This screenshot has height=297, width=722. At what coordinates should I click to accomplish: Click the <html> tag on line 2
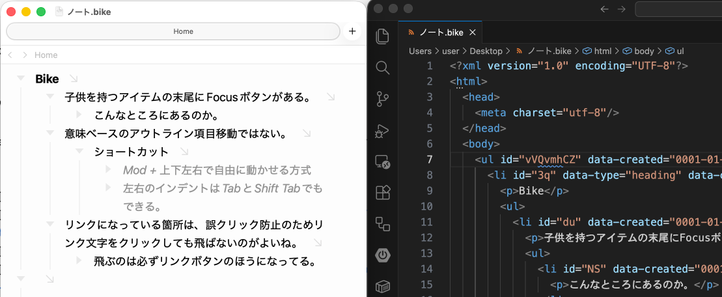[x=469, y=81]
